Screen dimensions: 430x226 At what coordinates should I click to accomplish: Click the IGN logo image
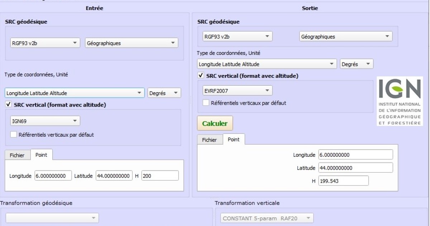(x=400, y=101)
